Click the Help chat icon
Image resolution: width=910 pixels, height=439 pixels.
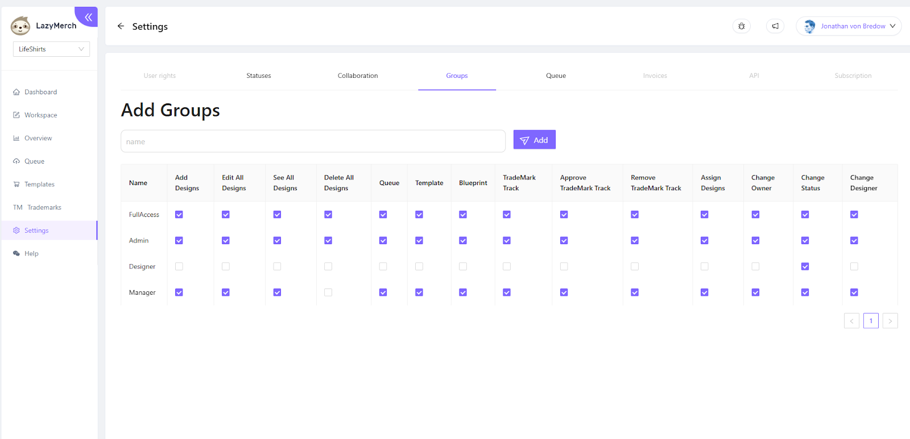click(x=16, y=254)
